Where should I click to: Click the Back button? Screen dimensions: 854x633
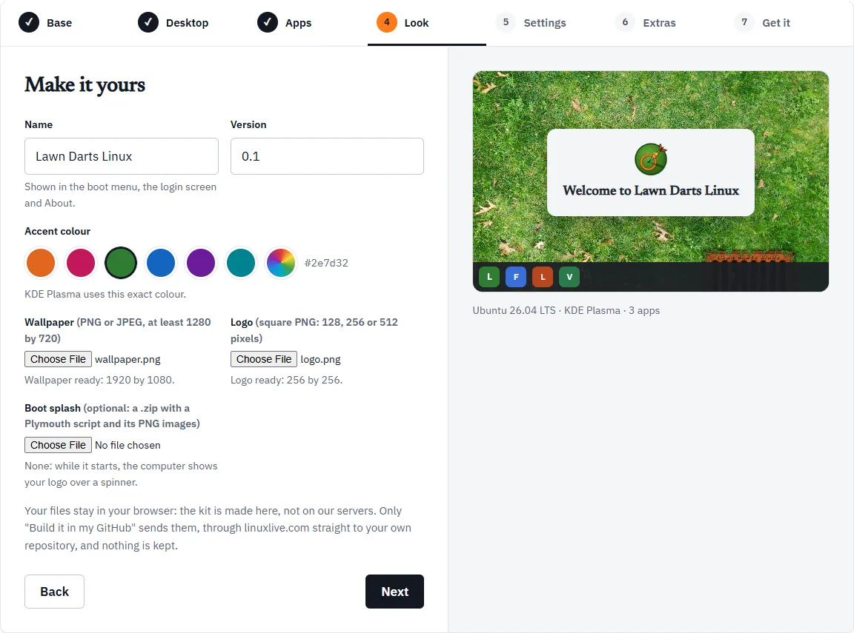tap(54, 592)
